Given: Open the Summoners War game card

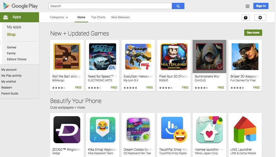Looking at the screenshot, I should (209, 65).
